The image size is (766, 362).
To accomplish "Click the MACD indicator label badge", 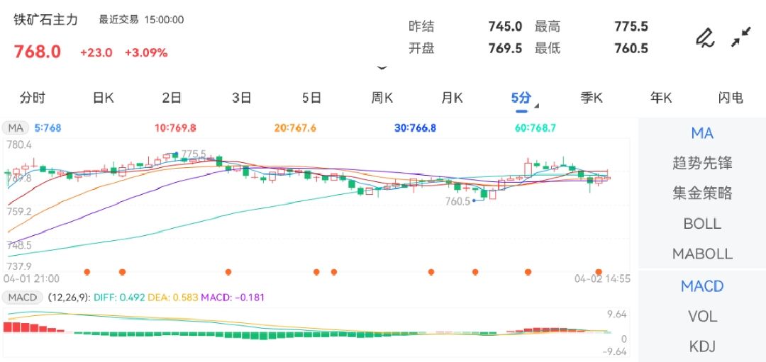I will coord(22,297).
